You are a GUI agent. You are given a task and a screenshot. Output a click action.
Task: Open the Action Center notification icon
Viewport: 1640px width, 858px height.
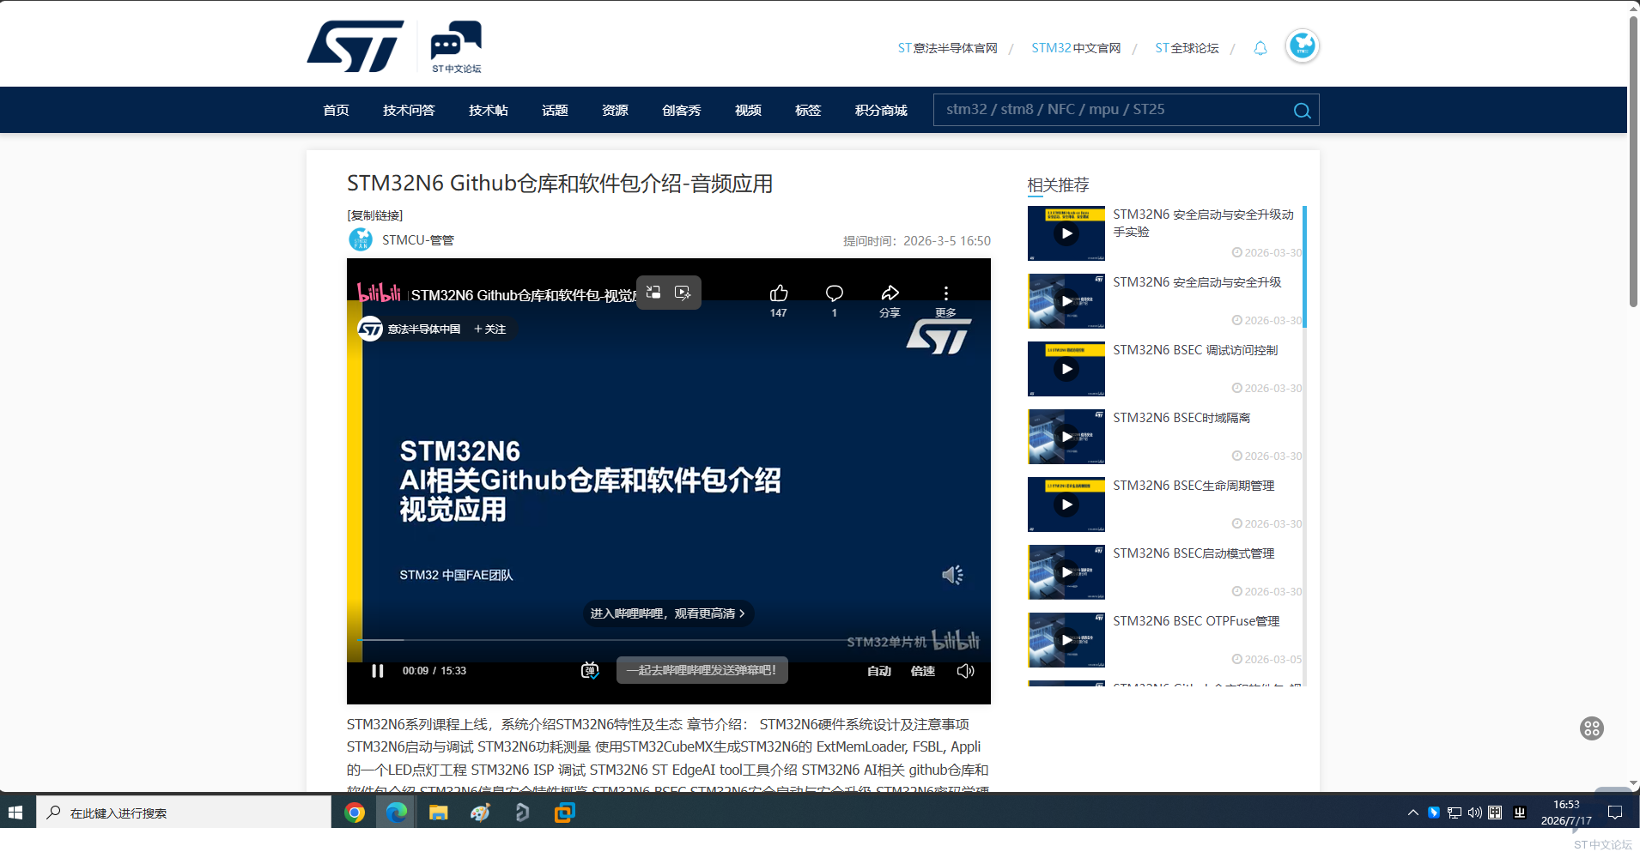pos(1615,813)
